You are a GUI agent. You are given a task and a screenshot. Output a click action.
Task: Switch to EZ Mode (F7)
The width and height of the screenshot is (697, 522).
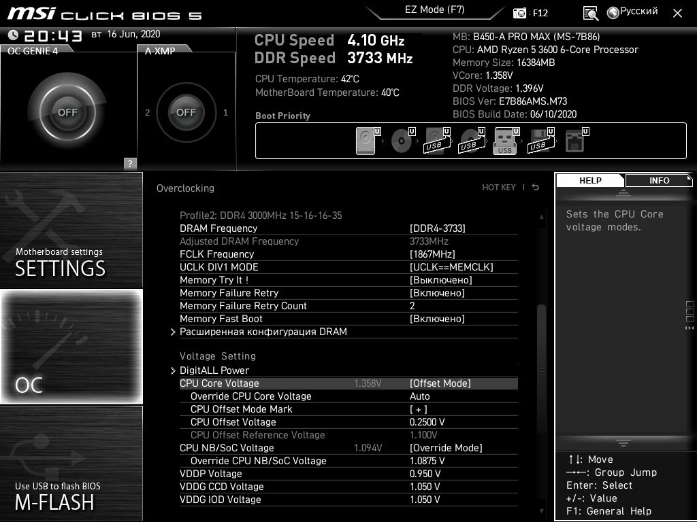click(434, 10)
